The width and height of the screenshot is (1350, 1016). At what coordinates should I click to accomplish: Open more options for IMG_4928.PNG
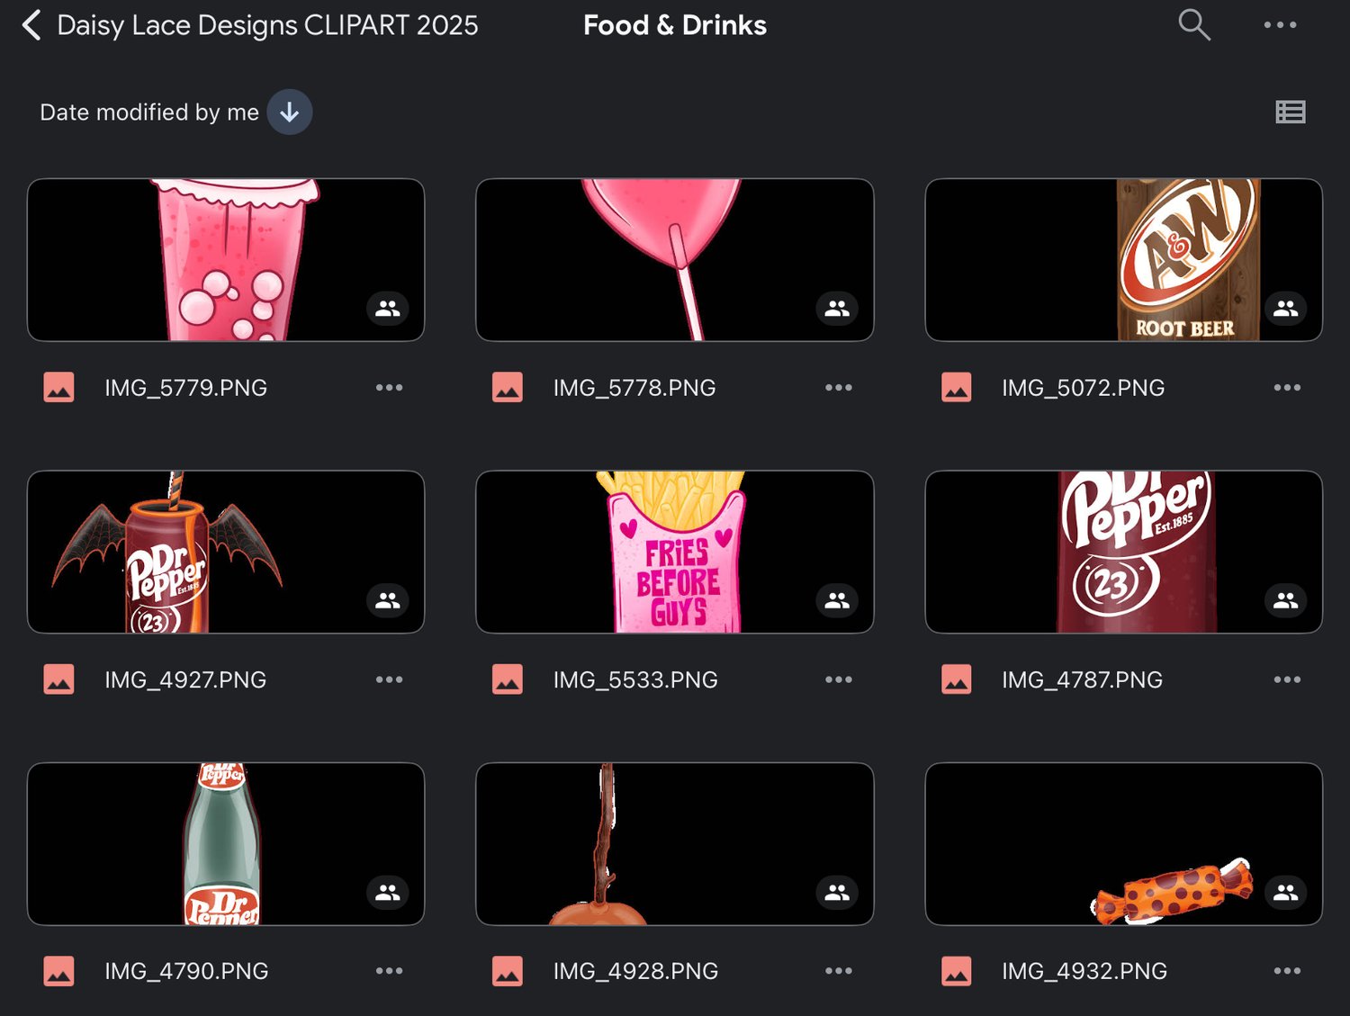click(838, 971)
